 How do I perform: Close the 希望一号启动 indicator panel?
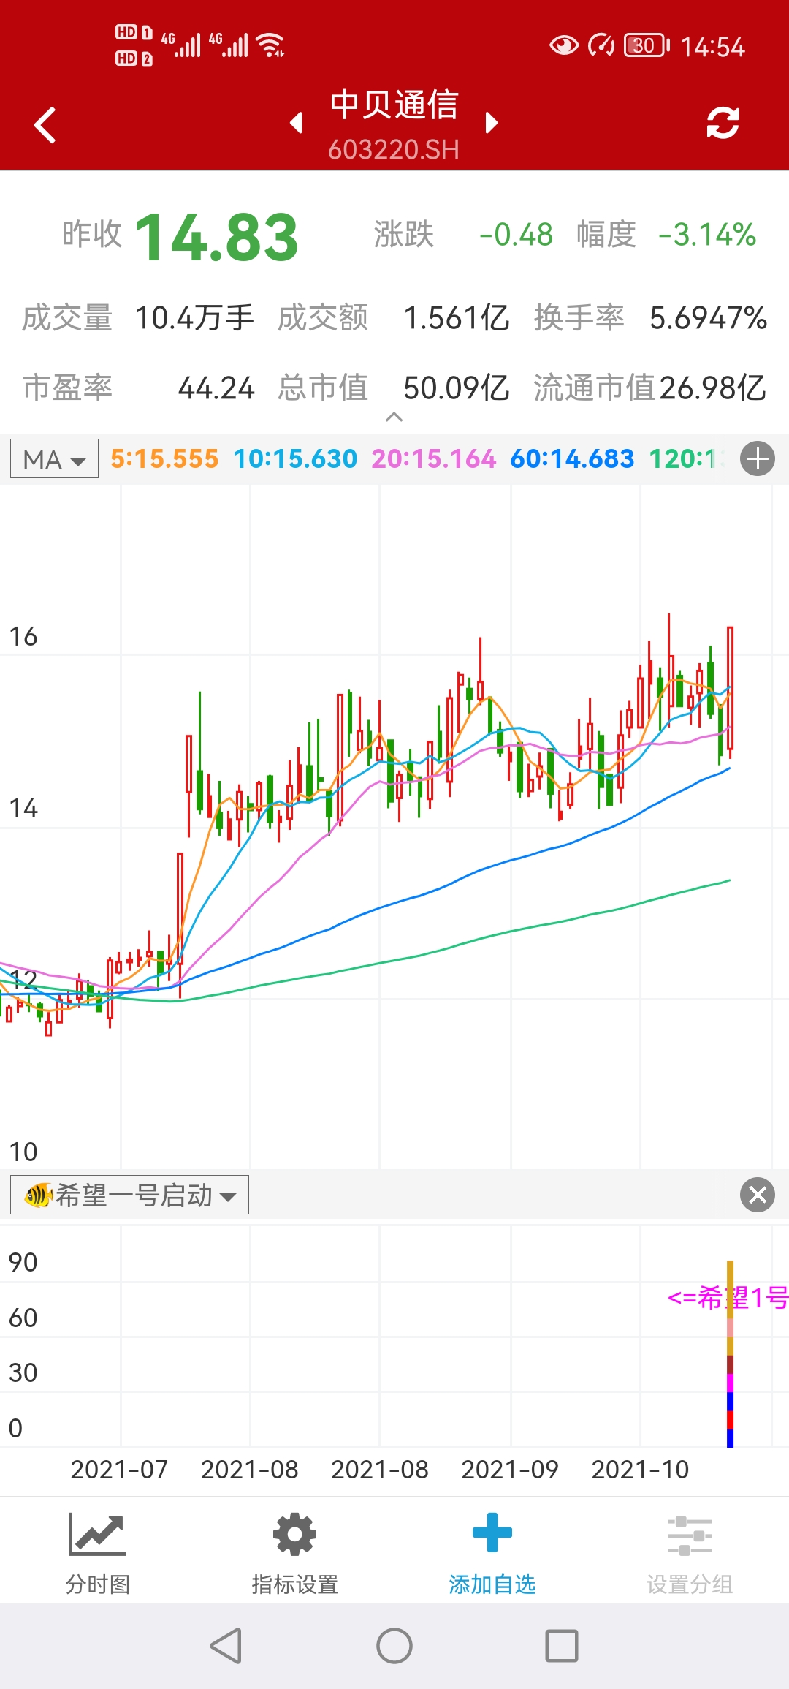tap(757, 1195)
